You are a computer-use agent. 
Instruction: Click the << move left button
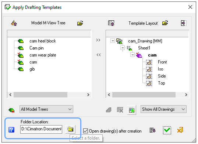pos(99,55)
